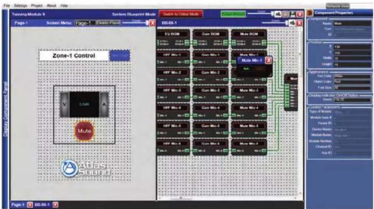Close the BB-88-1 bottom tab
This screenshot has width=374, height=209.
click(55, 205)
